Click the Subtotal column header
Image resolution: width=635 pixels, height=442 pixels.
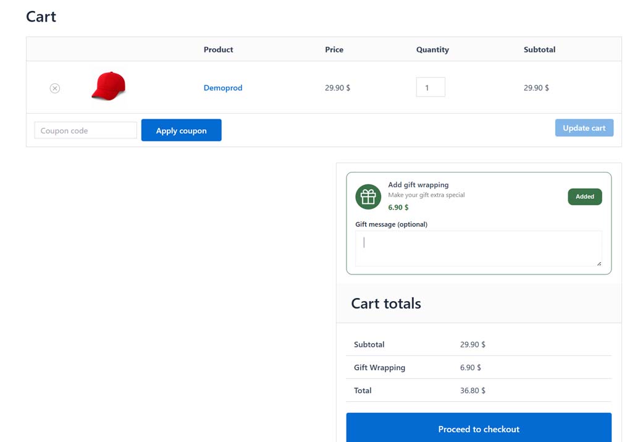[539, 49]
